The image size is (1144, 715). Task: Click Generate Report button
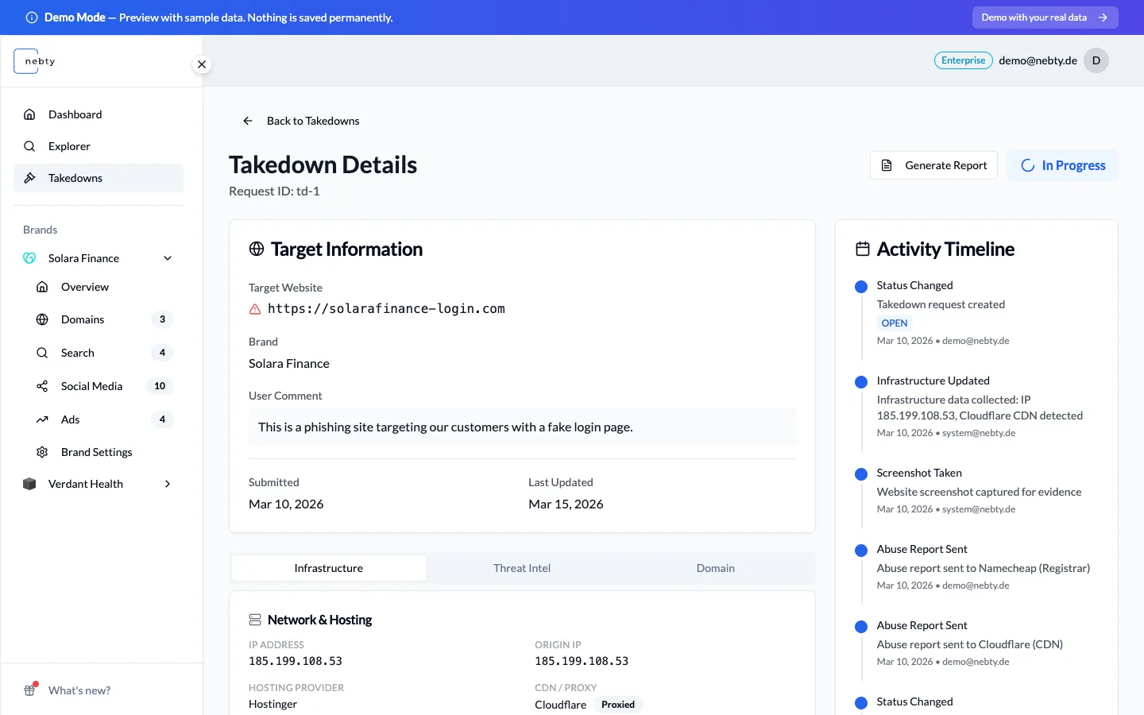point(933,165)
